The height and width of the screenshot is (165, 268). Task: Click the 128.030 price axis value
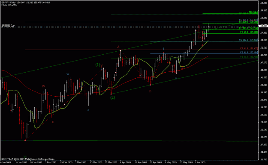(263, 115)
